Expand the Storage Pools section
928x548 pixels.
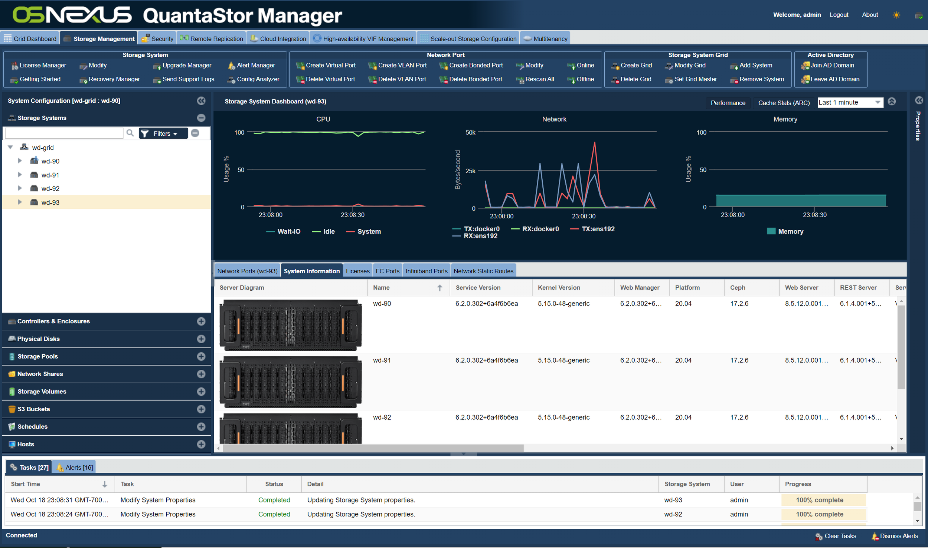pyautogui.click(x=201, y=356)
